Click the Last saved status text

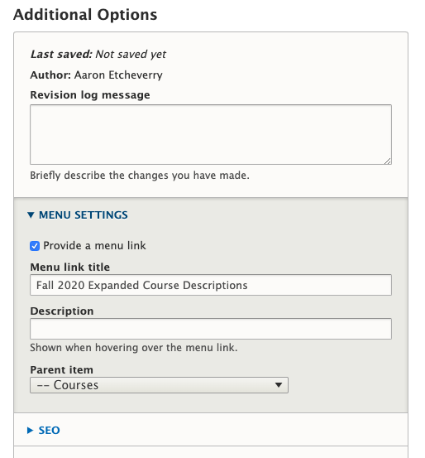pyautogui.click(x=98, y=55)
